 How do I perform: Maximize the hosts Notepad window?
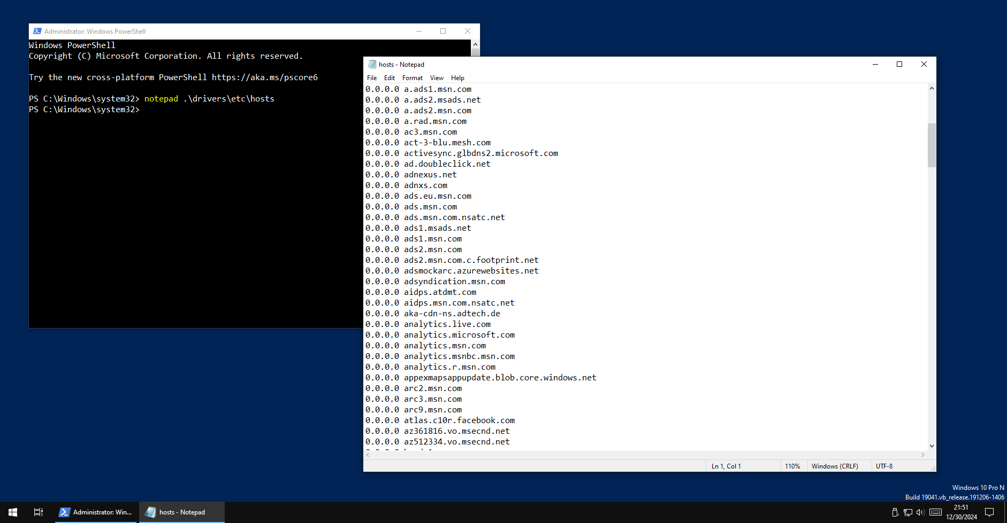[899, 64]
